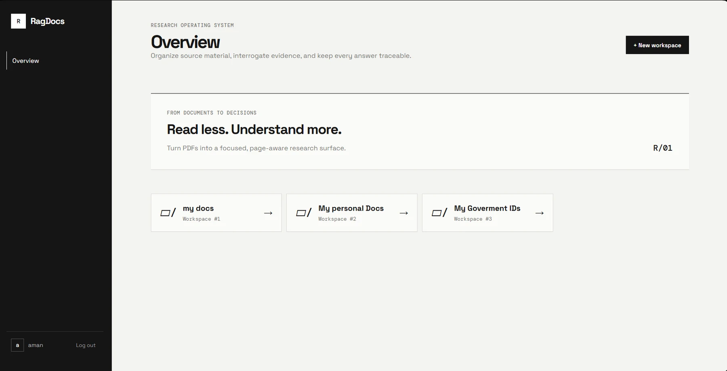Screen dimensions: 727x371
Task: Click the arrow on my docs card
Action: point(268,213)
